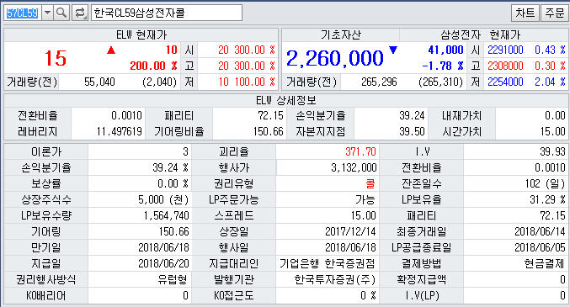Select the 200.00 % change value
The image size is (570, 307).
coord(153,66)
